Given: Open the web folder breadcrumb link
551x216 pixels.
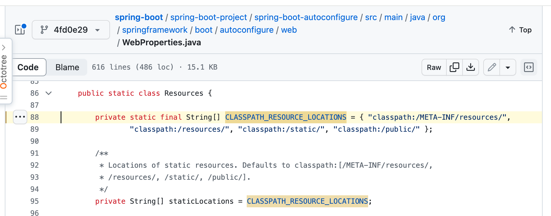Looking at the screenshot, I should [289, 30].
